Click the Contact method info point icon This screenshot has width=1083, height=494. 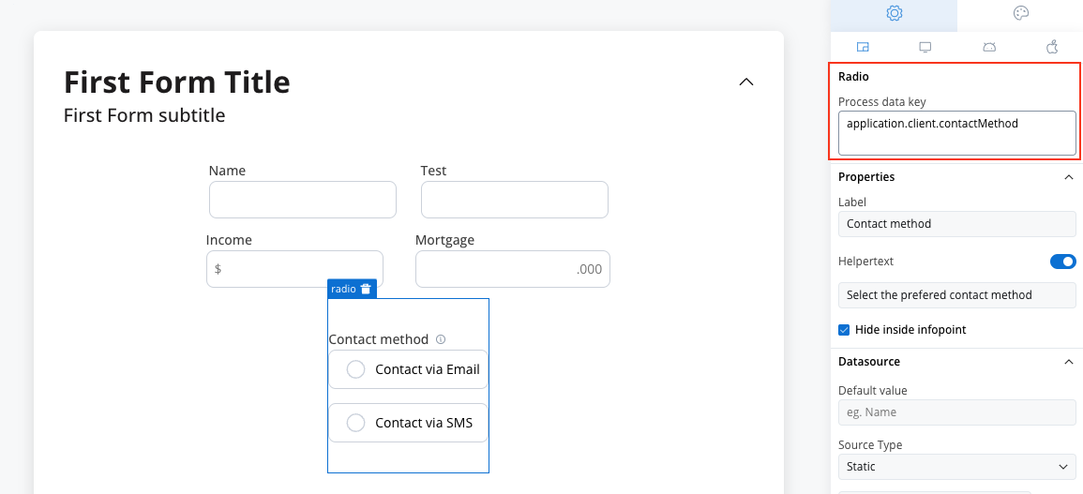click(x=441, y=339)
